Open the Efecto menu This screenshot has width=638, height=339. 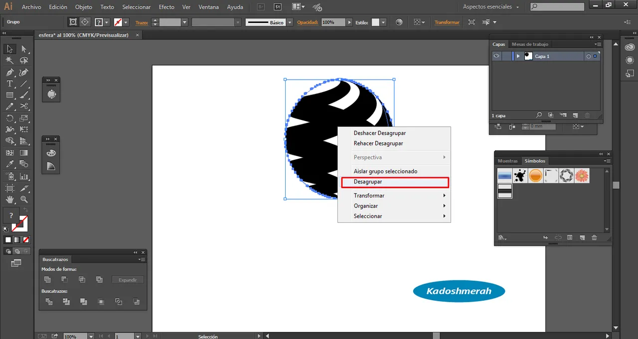pos(166,7)
